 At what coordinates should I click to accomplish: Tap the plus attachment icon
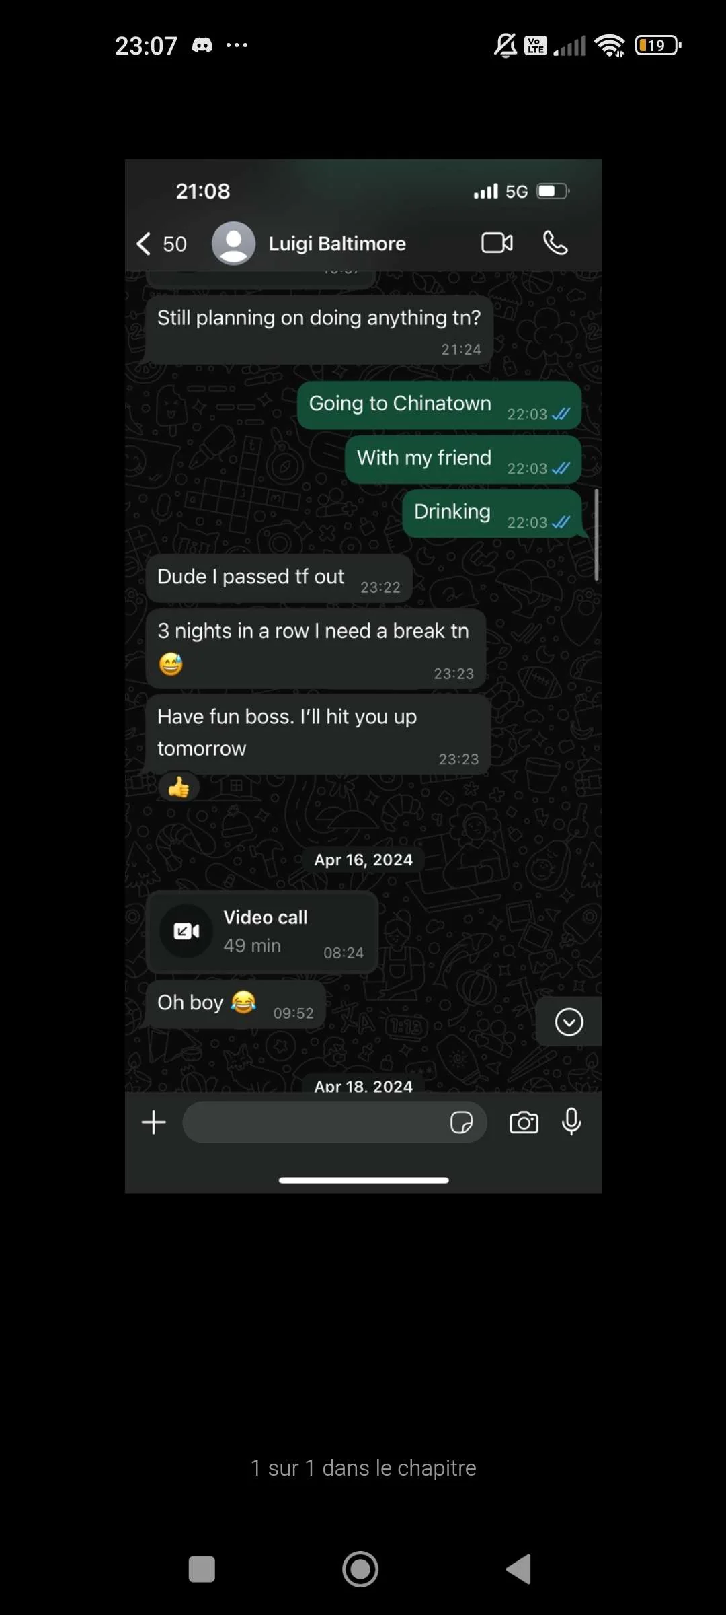click(x=154, y=1122)
